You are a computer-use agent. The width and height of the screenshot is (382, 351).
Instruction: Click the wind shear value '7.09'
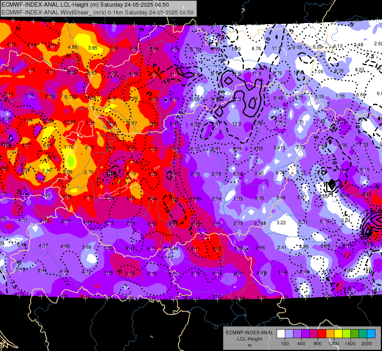(108, 273)
